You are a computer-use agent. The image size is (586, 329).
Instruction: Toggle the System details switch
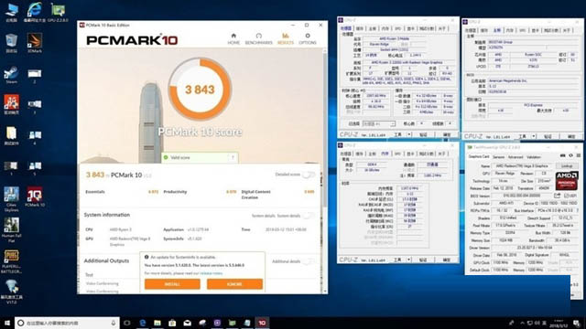coord(309,216)
